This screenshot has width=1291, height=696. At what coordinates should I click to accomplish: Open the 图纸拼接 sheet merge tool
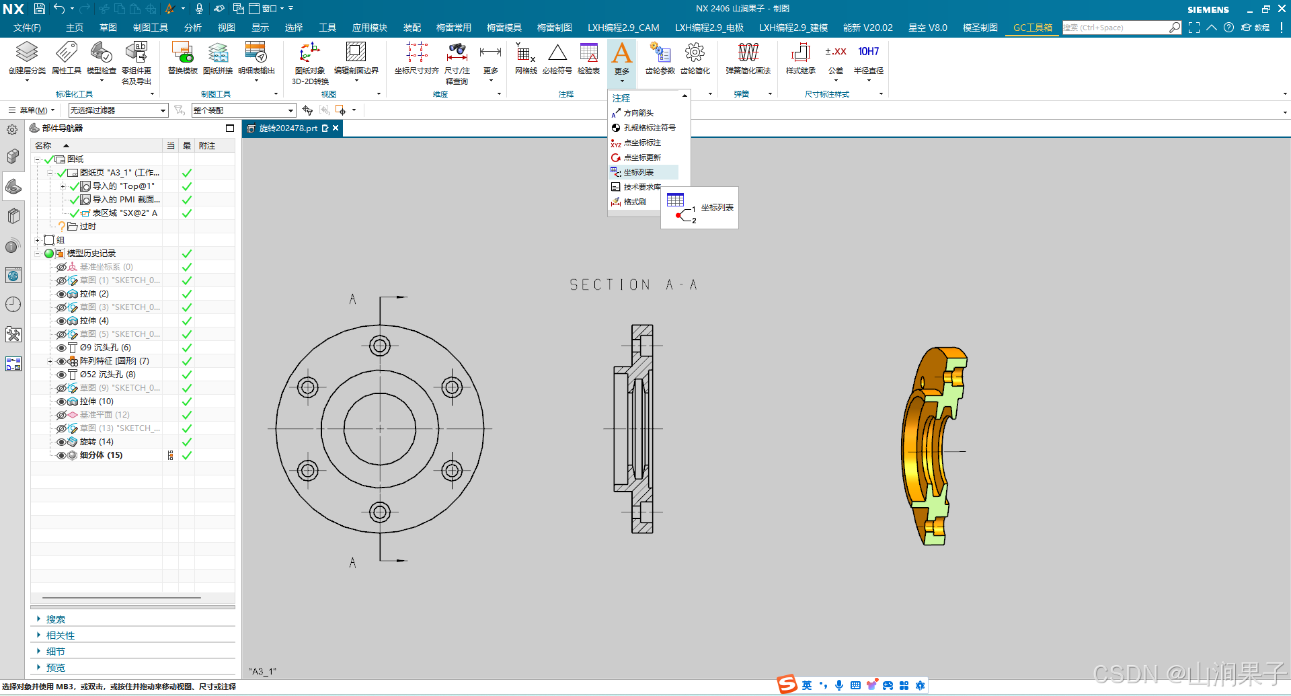tap(217, 59)
